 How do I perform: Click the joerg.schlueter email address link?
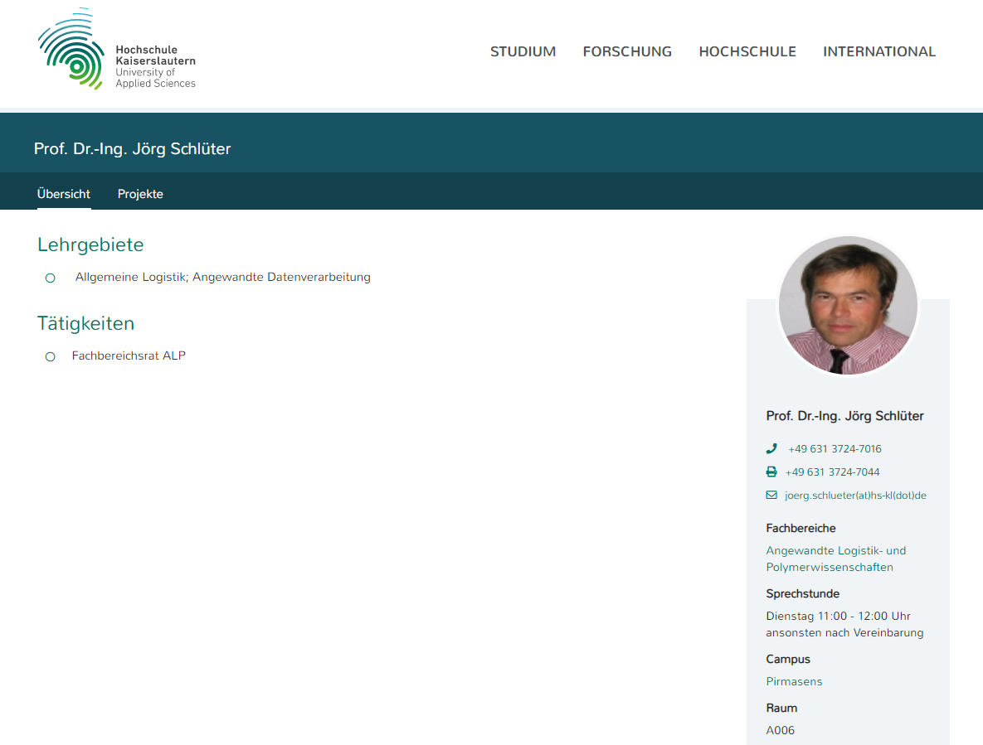pyautogui.click(x=855, y=495)
